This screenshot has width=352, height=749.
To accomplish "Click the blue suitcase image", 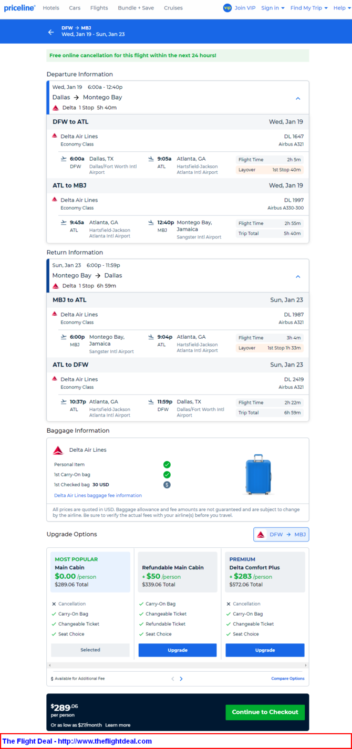I will (x=258, y=475).
